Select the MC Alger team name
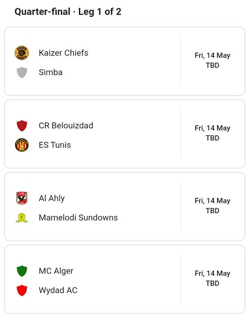The height and width of the screenshot is (318, 249). click(56, 271)
